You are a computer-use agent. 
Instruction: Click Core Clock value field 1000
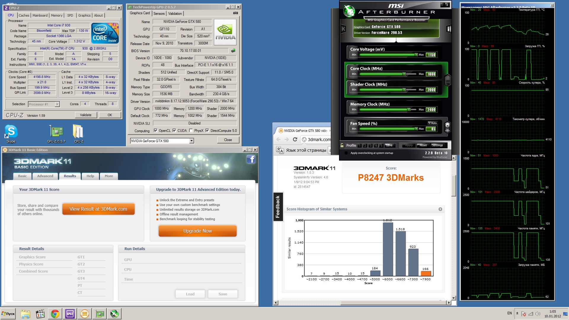431,74
